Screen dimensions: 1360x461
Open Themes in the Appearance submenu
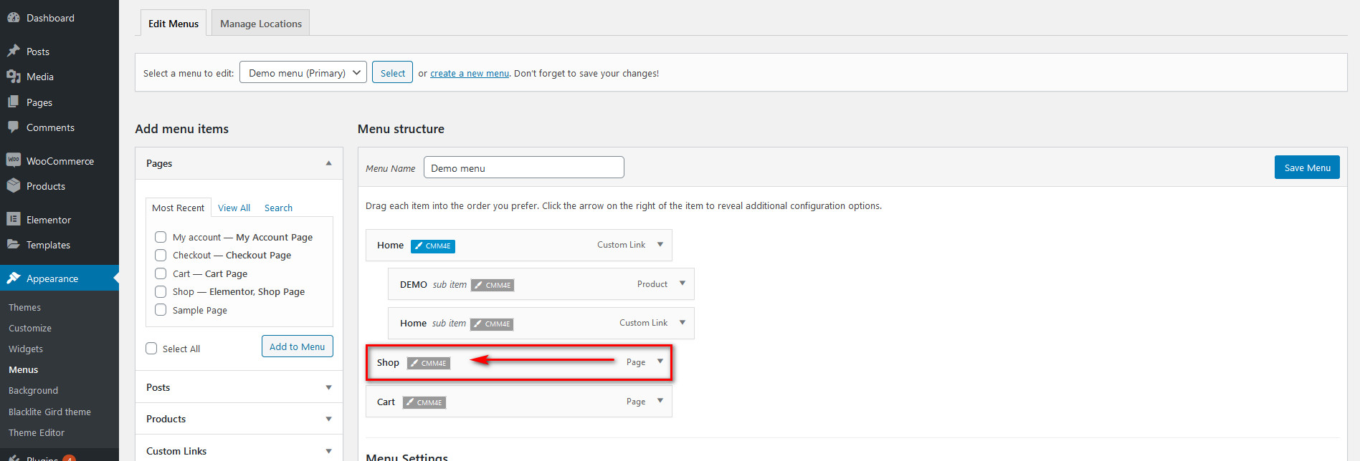[x=25, y=307]
